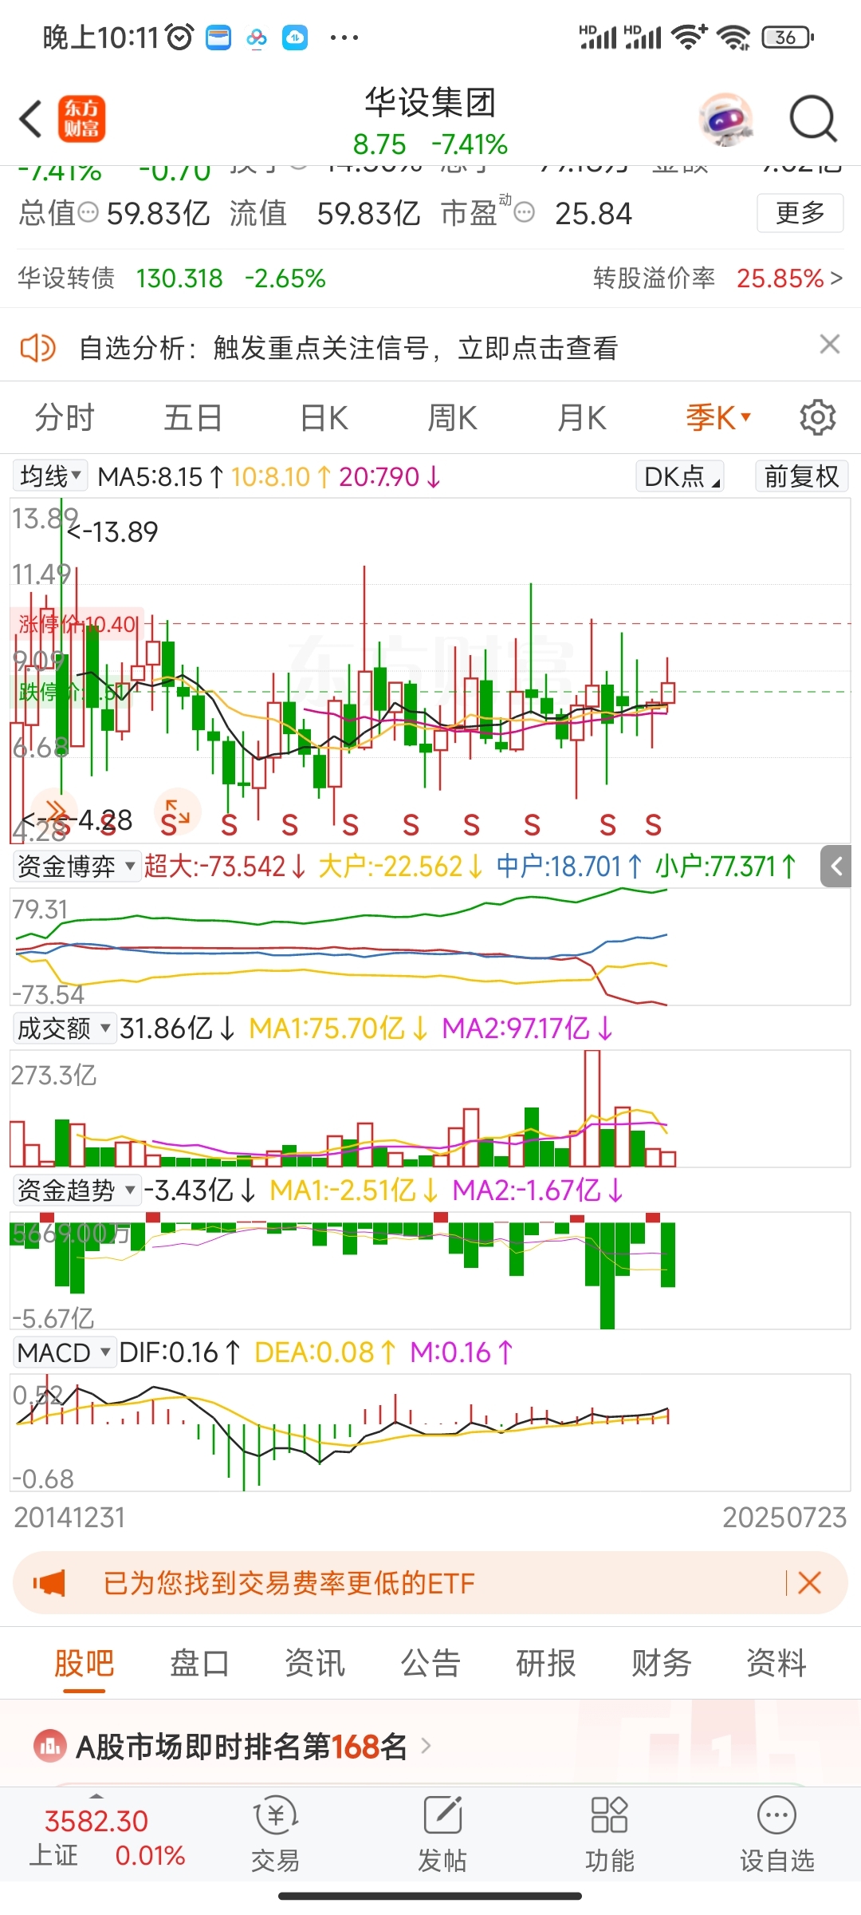The image size is (861, 1915).
Task: Open the robot assistant avatar
Action: [726, 120]
